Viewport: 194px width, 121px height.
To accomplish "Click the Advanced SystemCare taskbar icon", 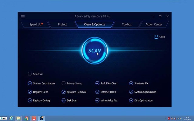I will pyautogui.click(x=41, y=118).
